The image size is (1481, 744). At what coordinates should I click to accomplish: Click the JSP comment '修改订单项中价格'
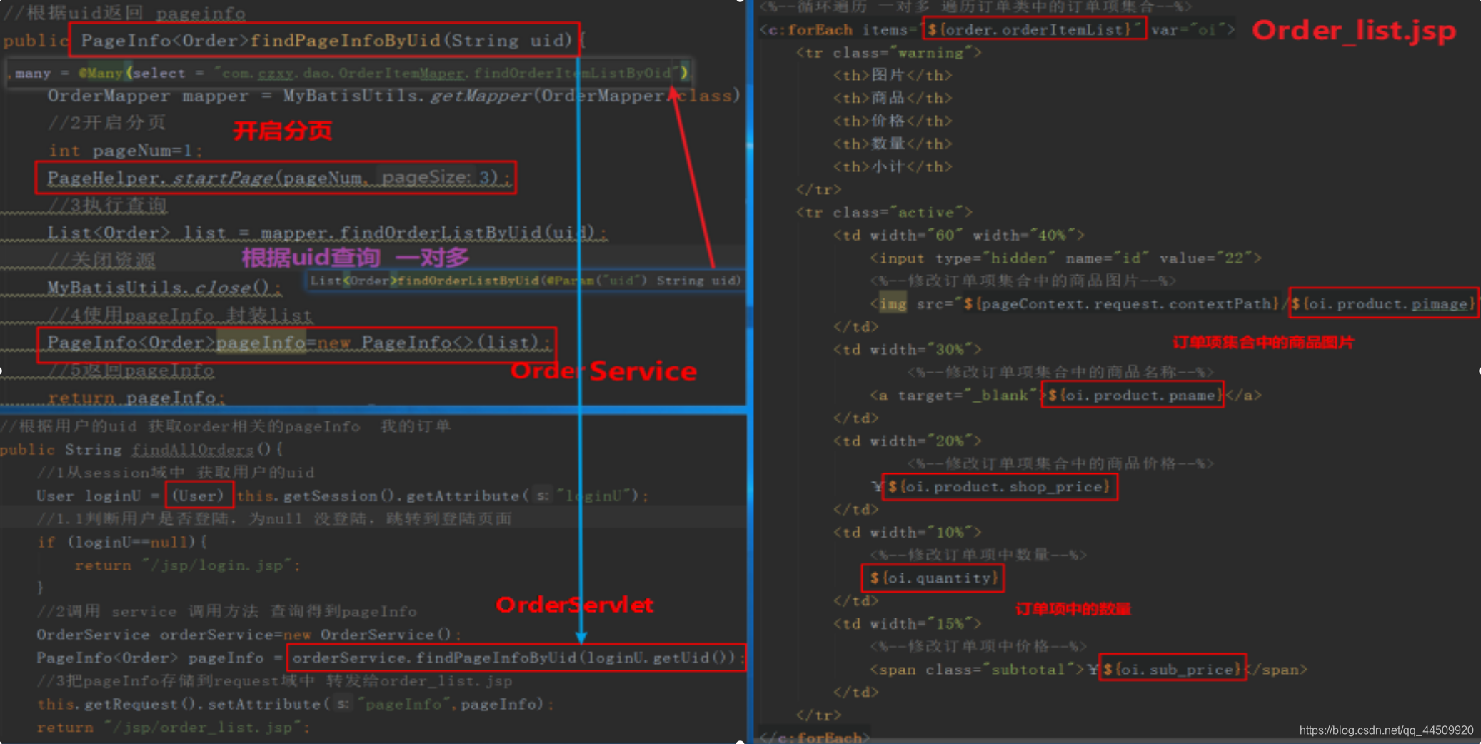click(978, 646)
